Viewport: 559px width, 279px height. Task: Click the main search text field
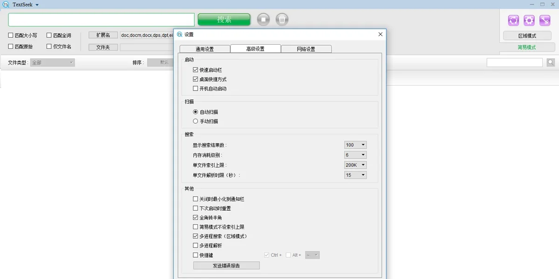[101, 20]
